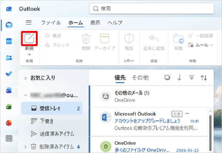Image resolution: width=222 pixels, height=153 pixels.
Task: Expand the 削除済みアイテム folder chevron
Action: [26, 147]
